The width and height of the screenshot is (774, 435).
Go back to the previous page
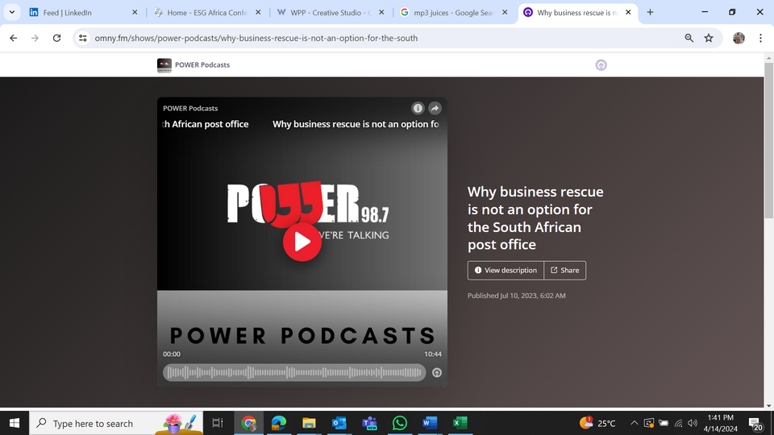14,38
